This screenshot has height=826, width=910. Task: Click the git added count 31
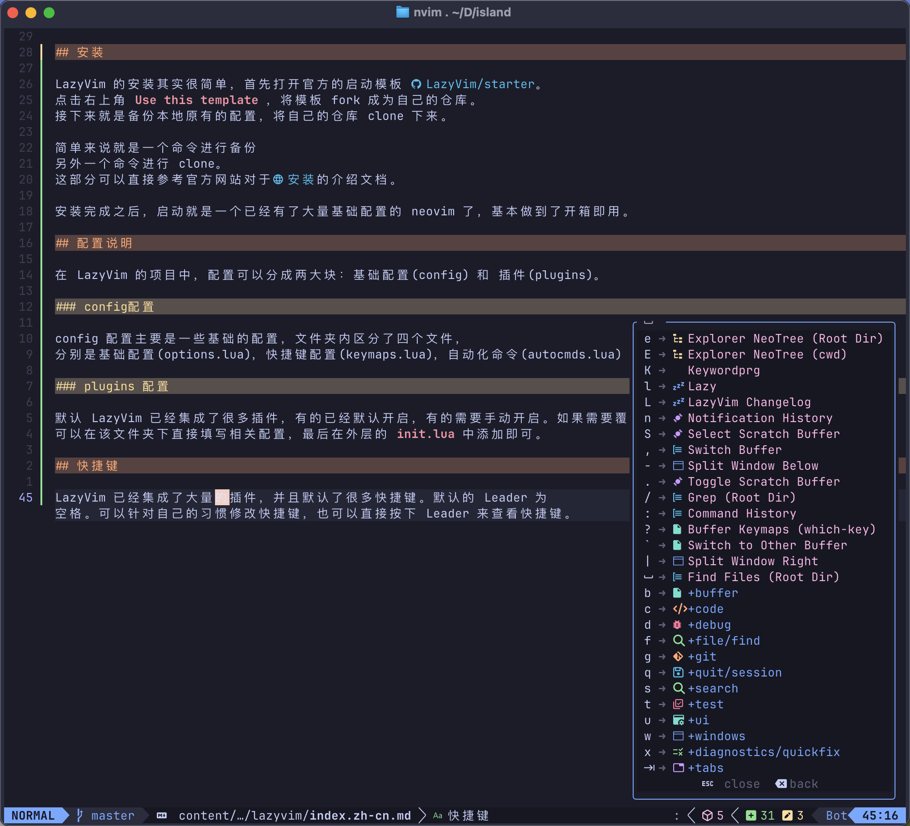pos(760,816)
